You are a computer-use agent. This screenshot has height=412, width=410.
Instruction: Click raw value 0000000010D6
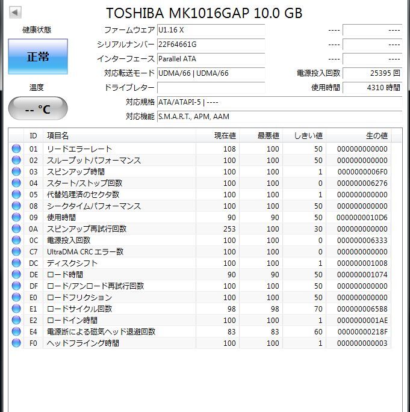(362, 218)
